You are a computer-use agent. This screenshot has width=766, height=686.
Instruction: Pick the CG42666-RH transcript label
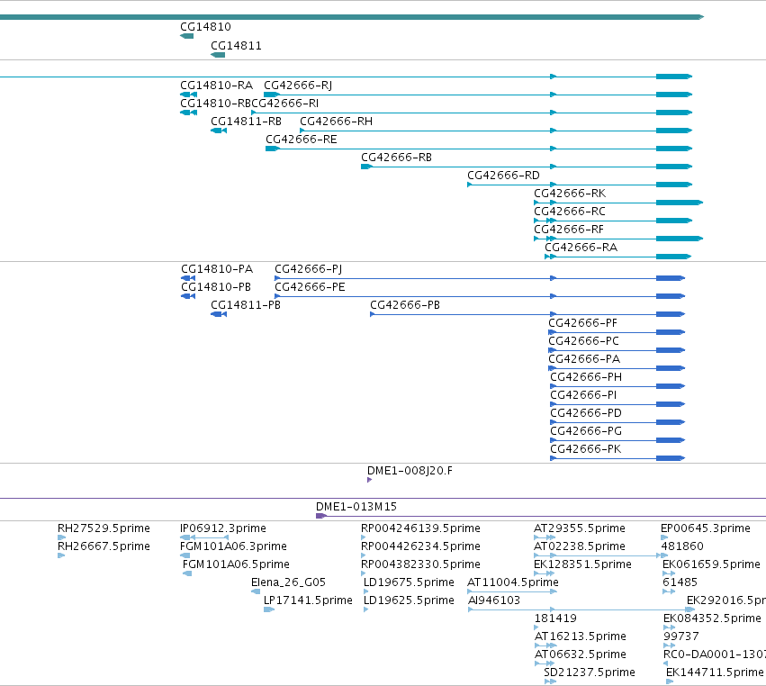pos(336,122)
